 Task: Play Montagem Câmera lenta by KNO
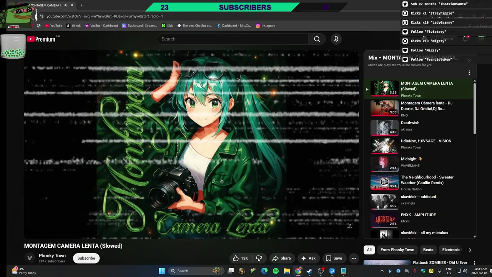click(x=421, y=108)
